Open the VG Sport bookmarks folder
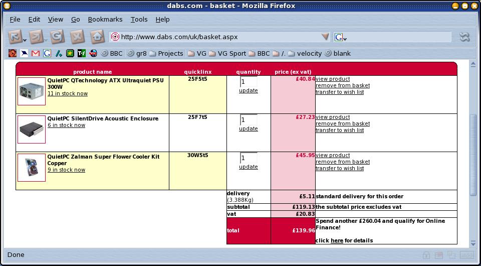 click(x=227, y=53)
